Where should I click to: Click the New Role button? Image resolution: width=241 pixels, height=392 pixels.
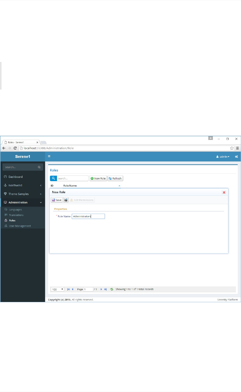[x=98, y=178]
